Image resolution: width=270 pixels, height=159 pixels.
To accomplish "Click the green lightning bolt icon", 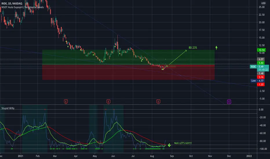I will (x=216, y=48).
